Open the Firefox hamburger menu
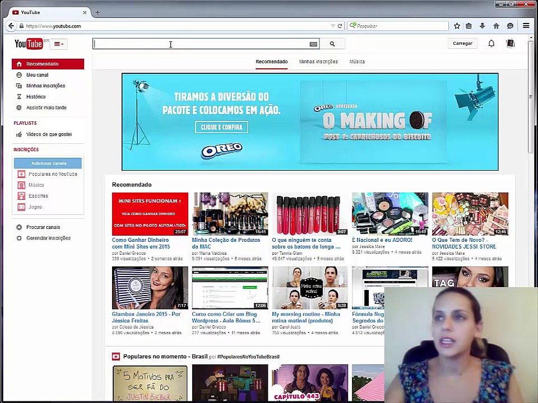This screenshot has height=403, width=538. tap(526, 26)
